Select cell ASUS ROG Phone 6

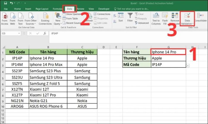[x=48, y=106]
